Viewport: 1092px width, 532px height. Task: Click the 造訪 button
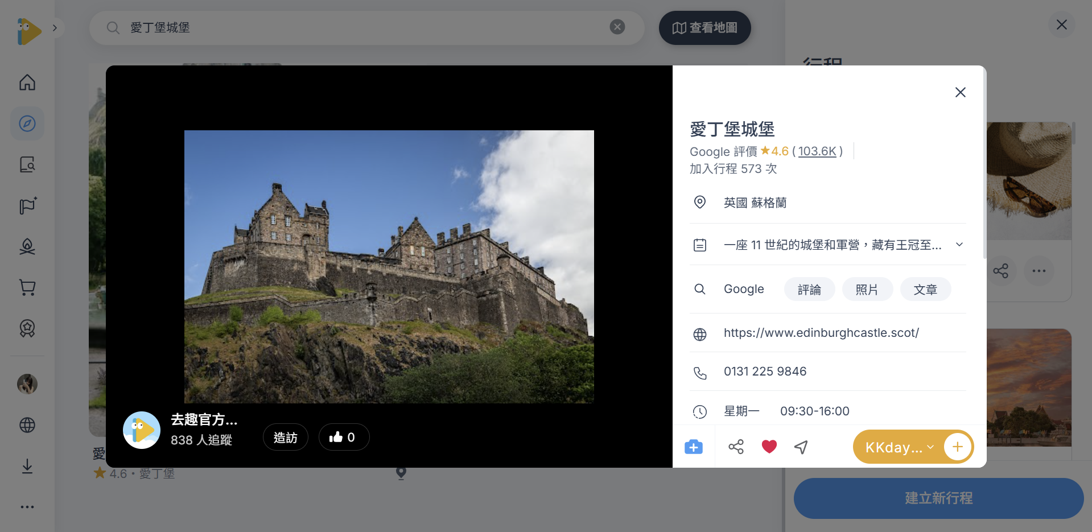(x=286, y=437)
